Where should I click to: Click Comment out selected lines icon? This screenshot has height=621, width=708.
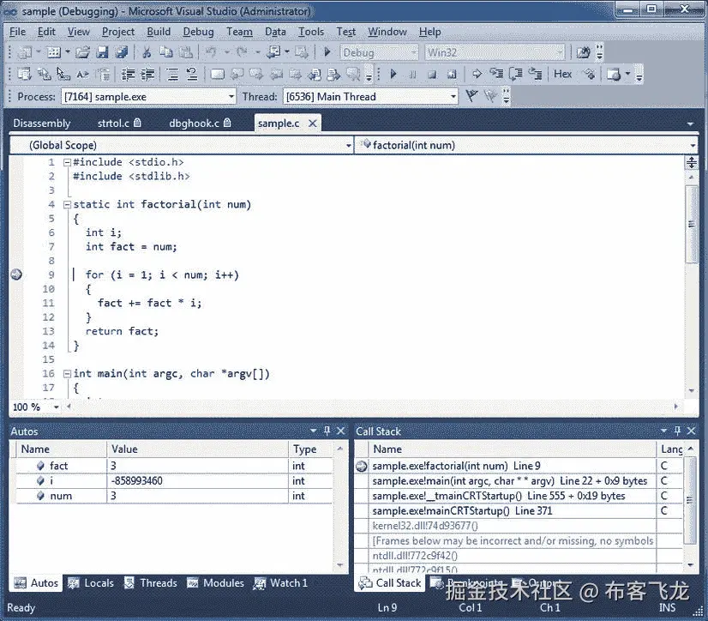(x=172, y=74)
